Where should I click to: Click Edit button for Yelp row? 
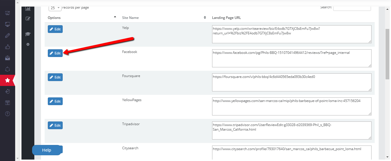click(x=55, y=29)
